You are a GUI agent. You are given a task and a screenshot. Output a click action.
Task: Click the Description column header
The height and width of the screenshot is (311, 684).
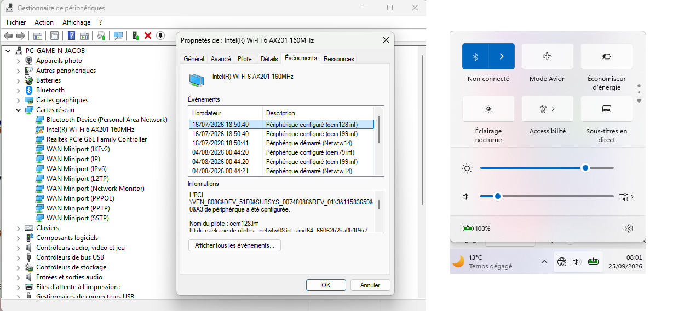pyautogui.click(x=319, y=113)
